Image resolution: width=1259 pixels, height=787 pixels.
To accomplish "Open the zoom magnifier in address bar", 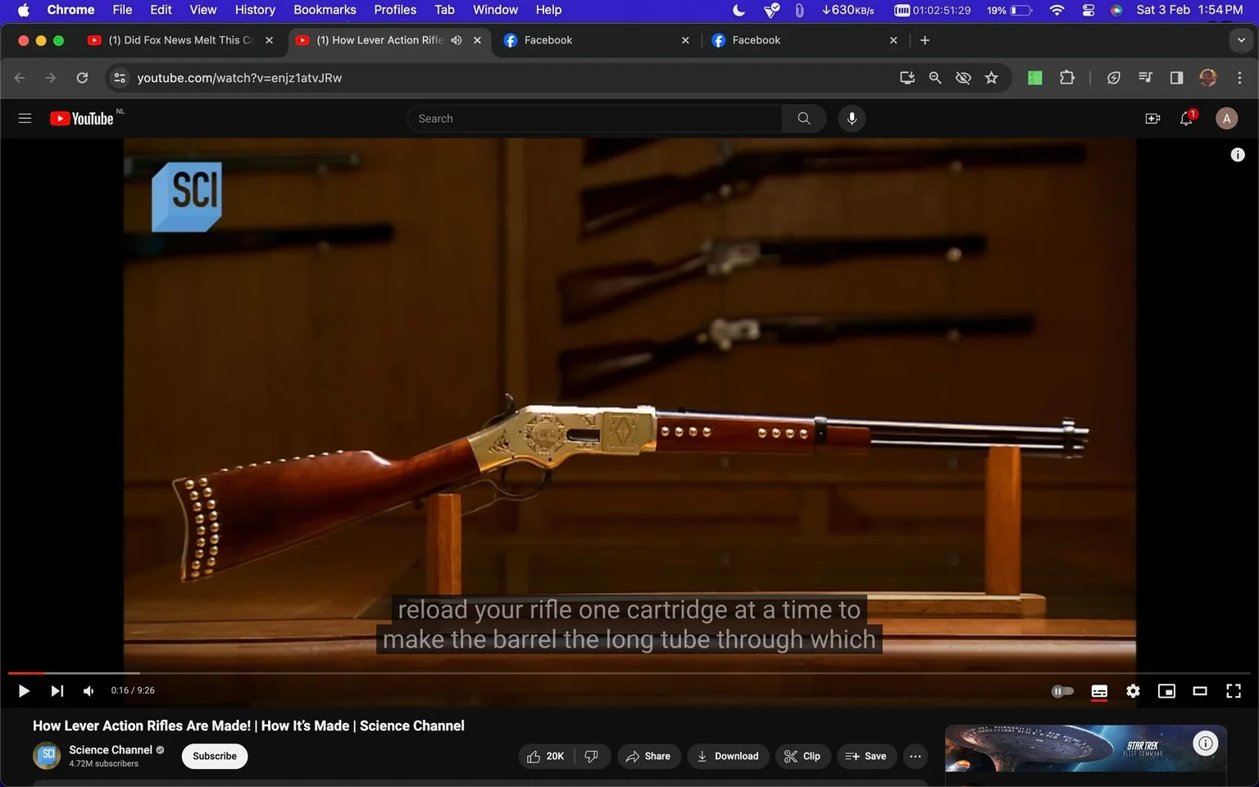I will tap(934, 78).
